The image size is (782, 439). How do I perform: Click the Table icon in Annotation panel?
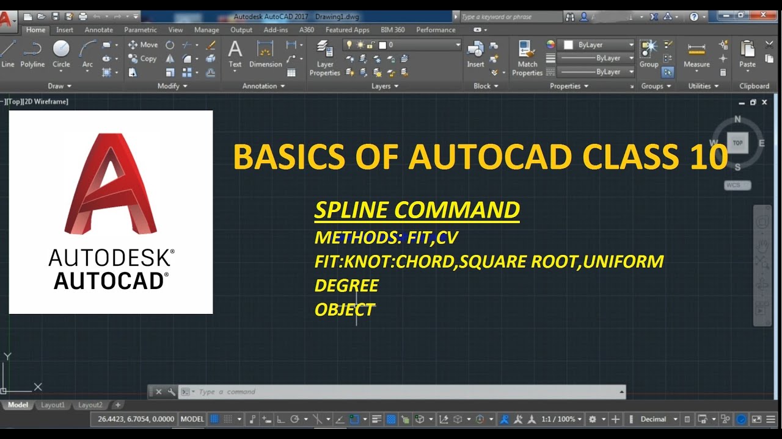click(x=291, y=73)
